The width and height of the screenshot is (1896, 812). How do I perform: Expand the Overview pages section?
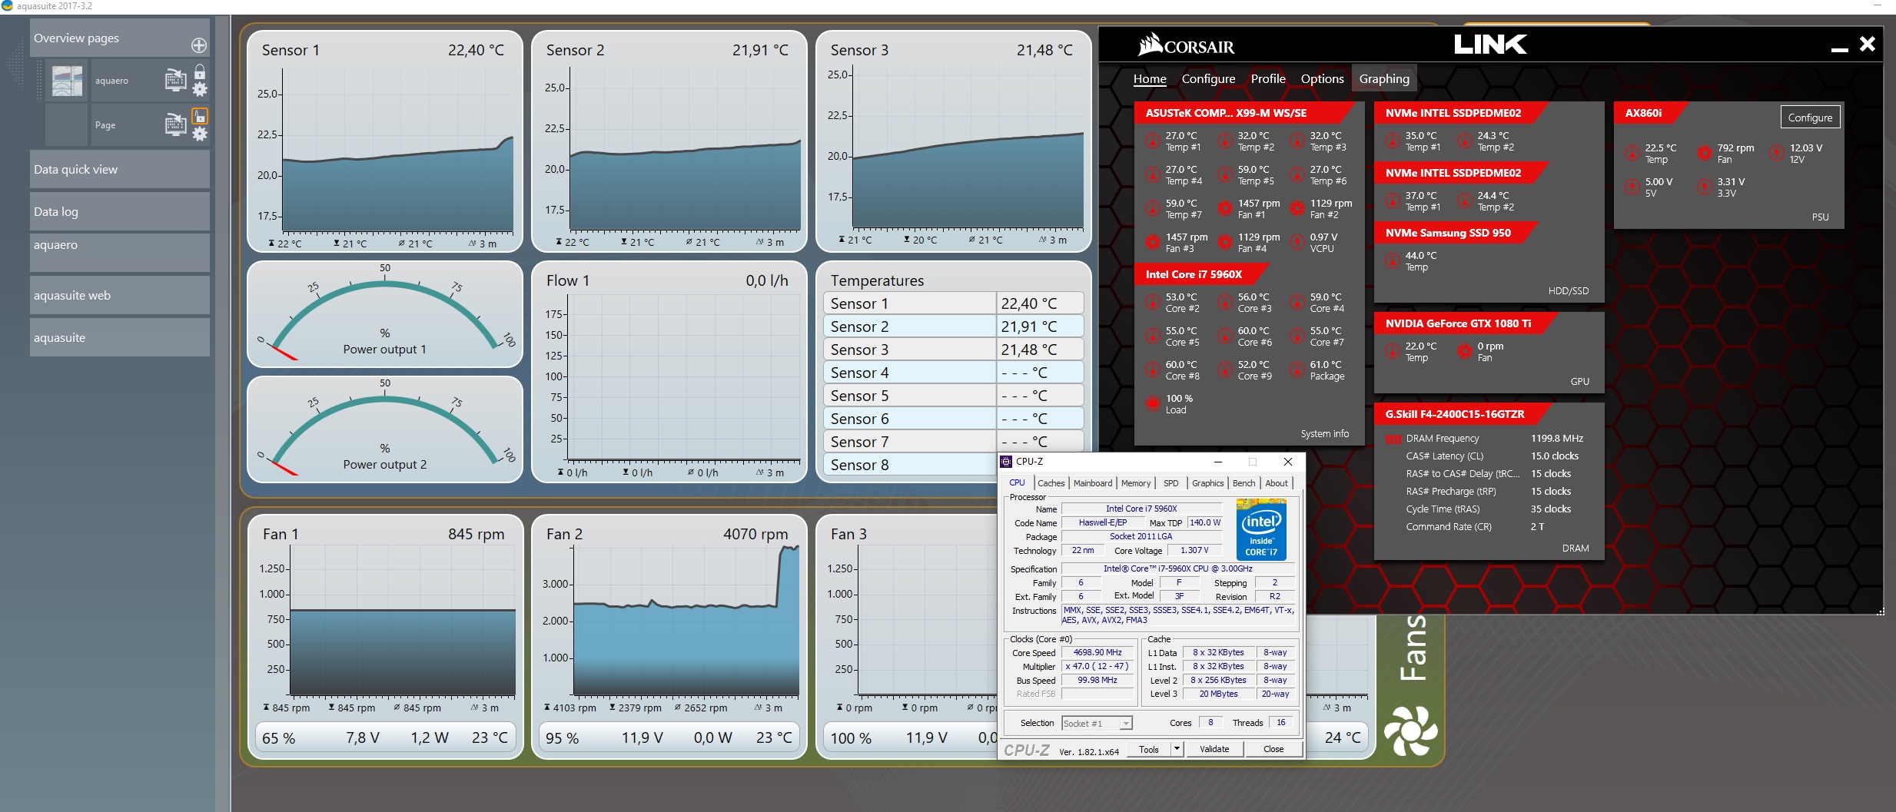click(120, 38)
